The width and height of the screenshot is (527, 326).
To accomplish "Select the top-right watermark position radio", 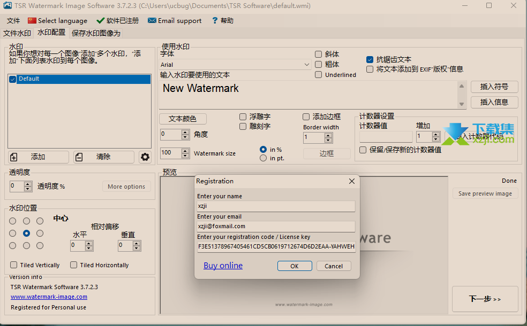I will pos(40,221).
